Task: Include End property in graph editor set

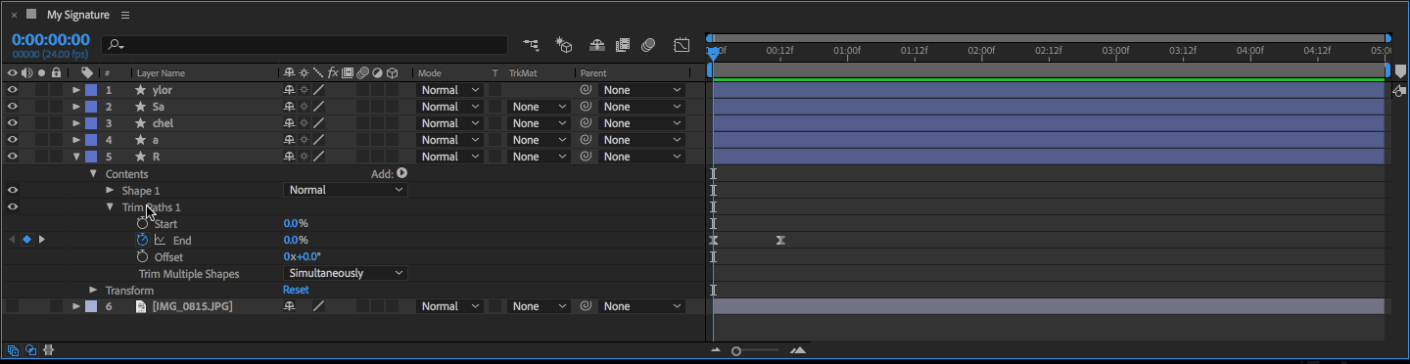Action: 160,240
